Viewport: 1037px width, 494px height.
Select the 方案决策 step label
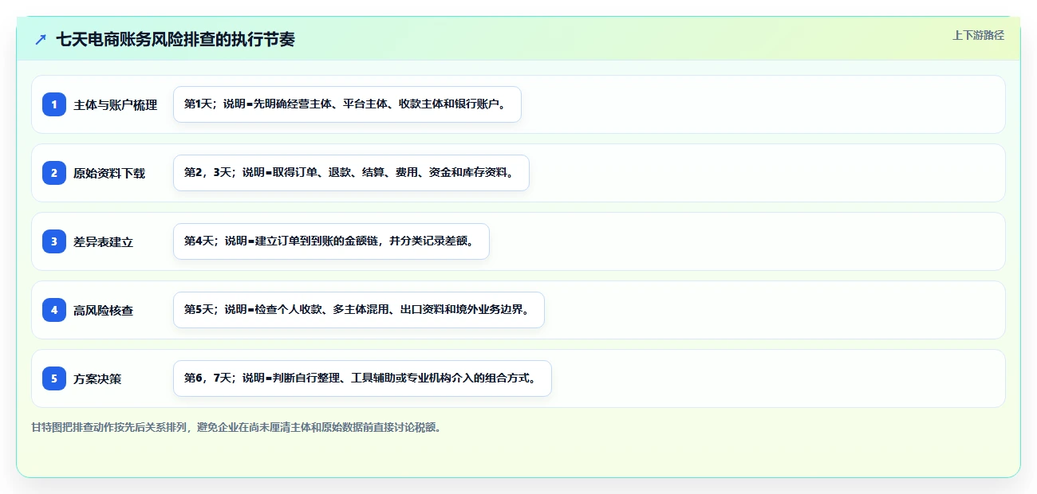tap(97, 378)
